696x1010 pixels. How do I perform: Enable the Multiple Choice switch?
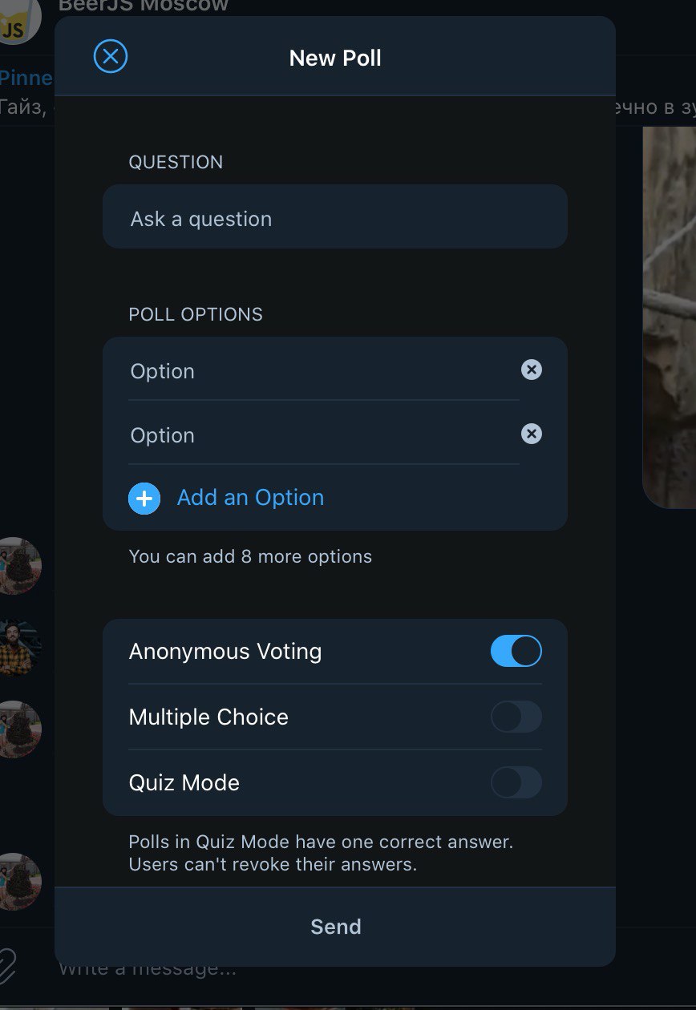516,717
